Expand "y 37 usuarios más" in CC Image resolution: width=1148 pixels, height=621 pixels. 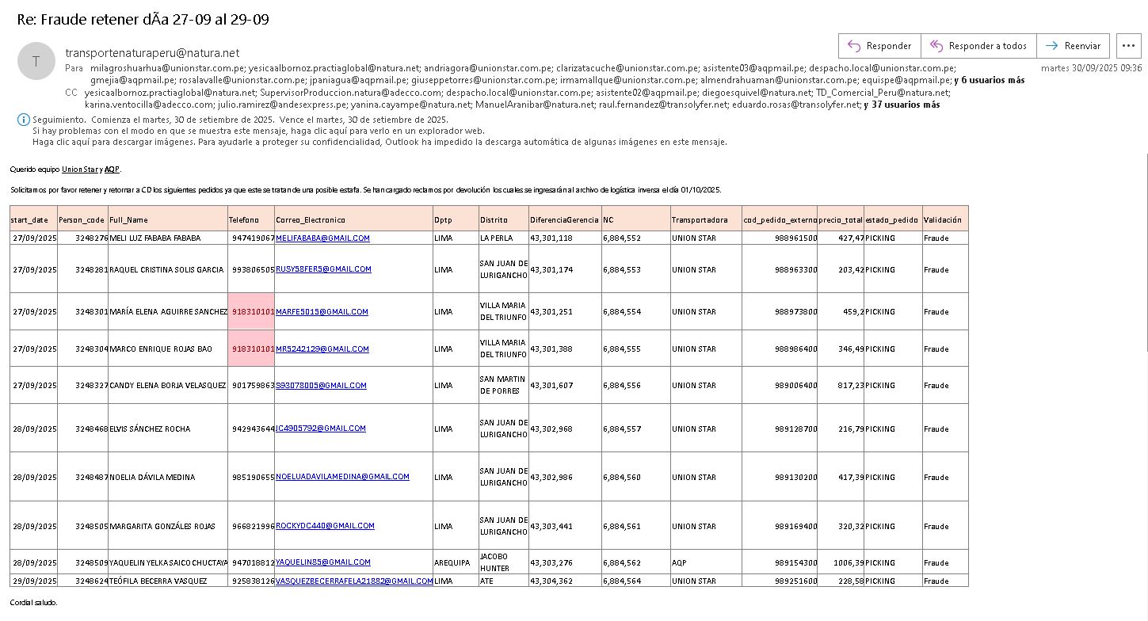[902, 105]
